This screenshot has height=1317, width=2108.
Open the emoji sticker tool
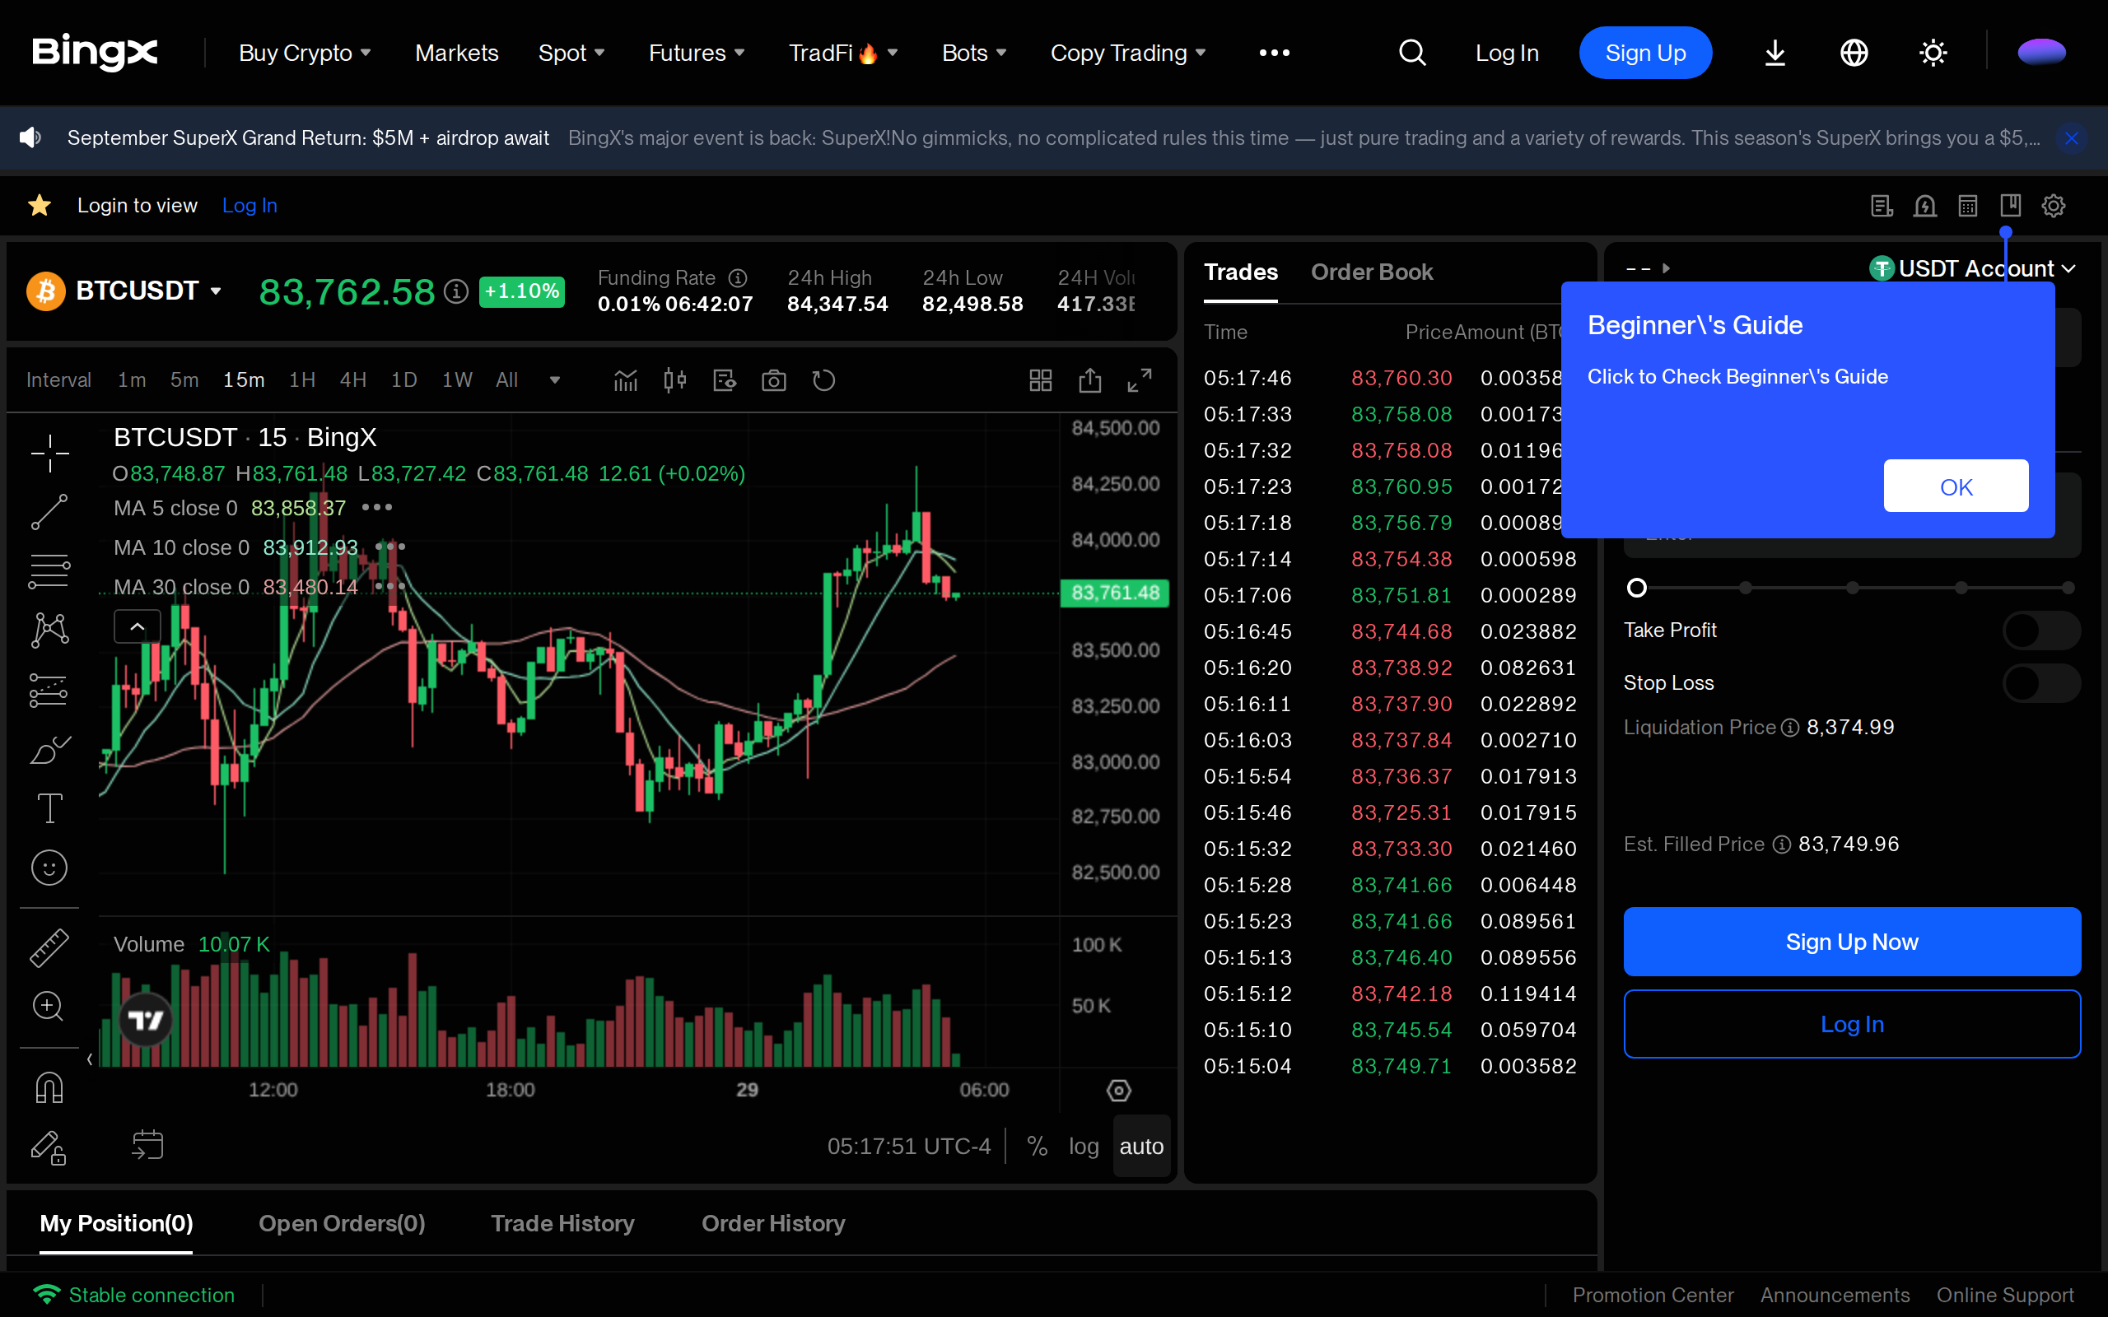click(49, 868)
